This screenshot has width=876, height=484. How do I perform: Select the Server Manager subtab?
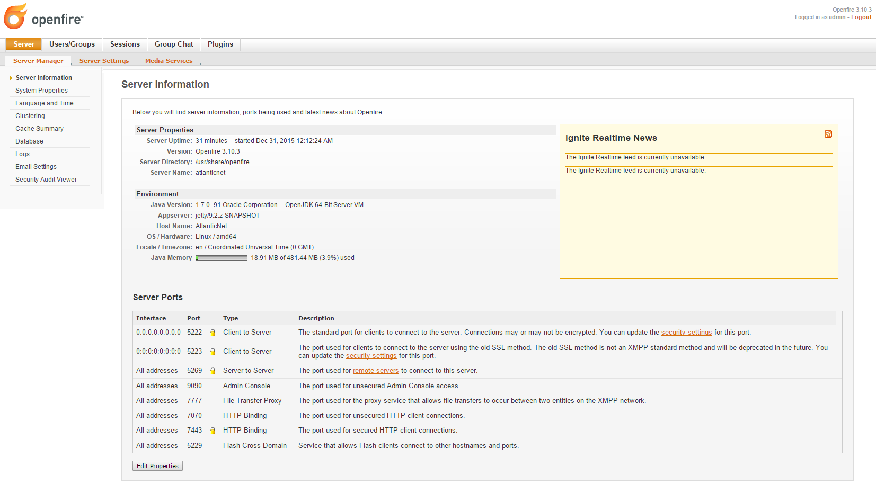[38, 61]
